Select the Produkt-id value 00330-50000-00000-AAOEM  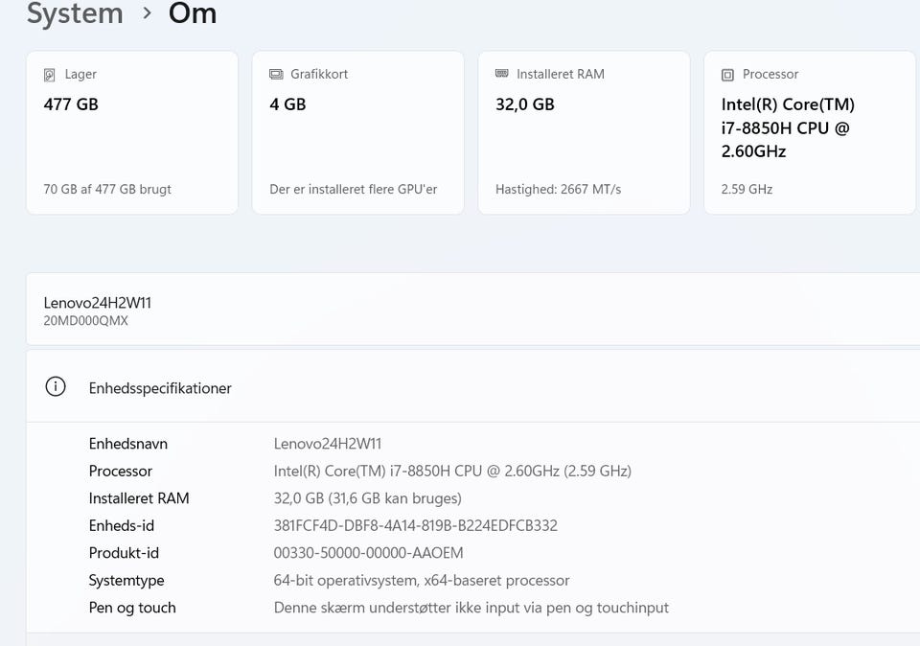coord(369,553)
